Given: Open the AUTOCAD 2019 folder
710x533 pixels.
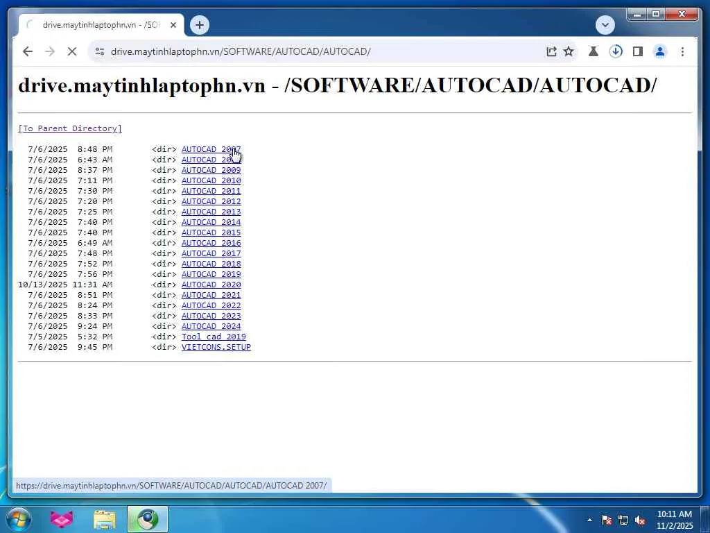Looking at the screenshot, I should click(x=211, y=274).
